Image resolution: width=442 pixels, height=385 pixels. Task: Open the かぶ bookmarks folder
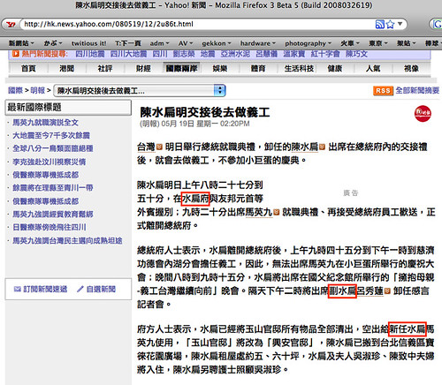pos(53,43)
